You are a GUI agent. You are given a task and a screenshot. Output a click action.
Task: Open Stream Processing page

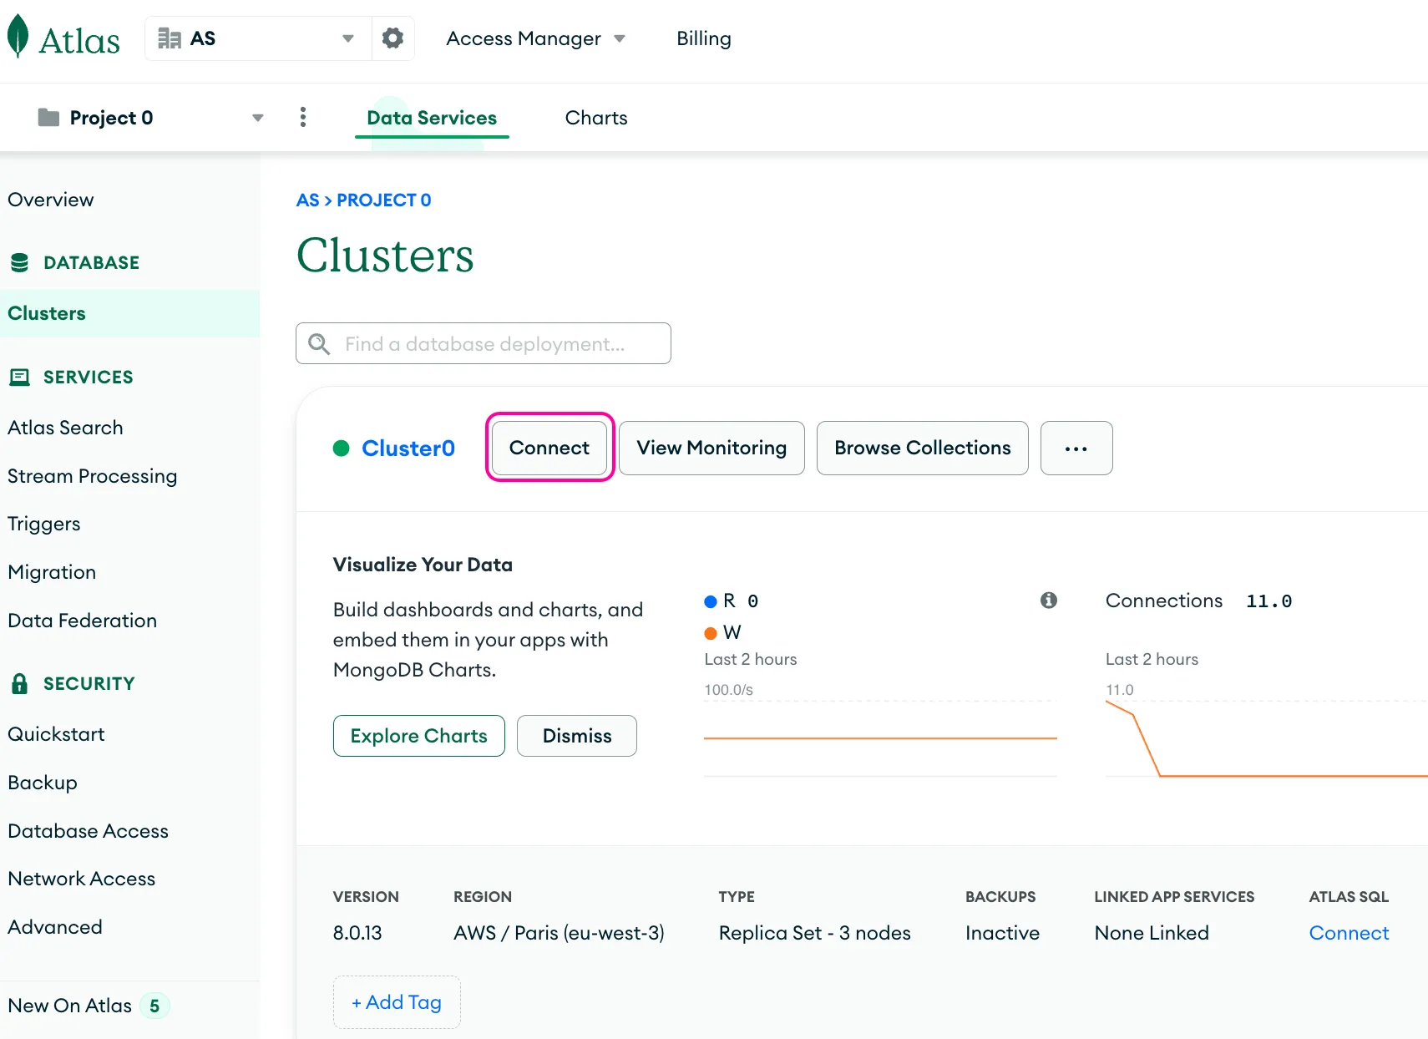(x=92, y=476)
